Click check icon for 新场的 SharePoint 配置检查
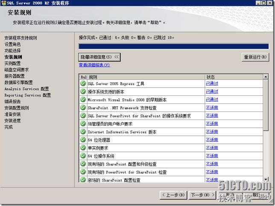The width and height of the screenshot is (275, 206). coord(83,180)
